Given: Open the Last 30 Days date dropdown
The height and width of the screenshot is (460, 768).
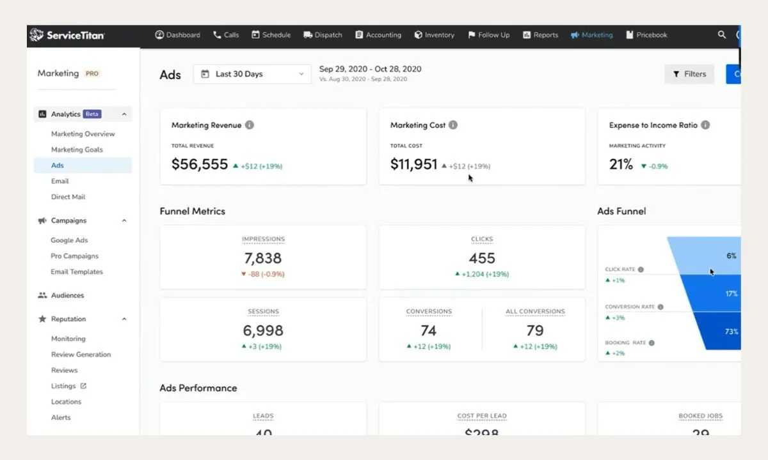Looking at the screenshot, I should point(252,74).
